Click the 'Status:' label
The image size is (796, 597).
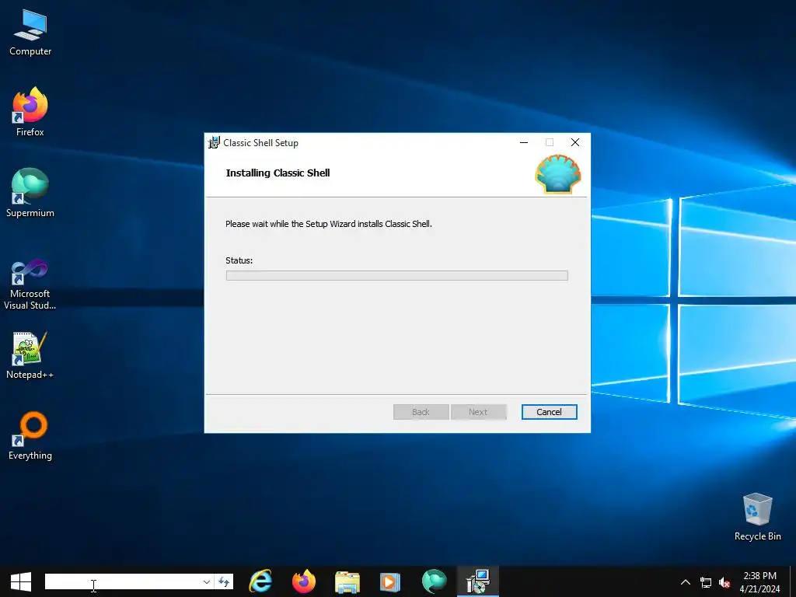239,260
